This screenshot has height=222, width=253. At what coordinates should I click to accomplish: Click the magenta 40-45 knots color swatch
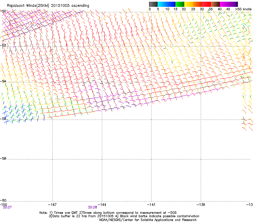[x=224, y=4]
